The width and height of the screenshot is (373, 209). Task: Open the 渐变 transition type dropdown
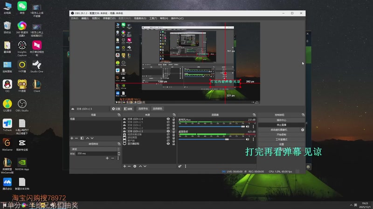[95, 149]
